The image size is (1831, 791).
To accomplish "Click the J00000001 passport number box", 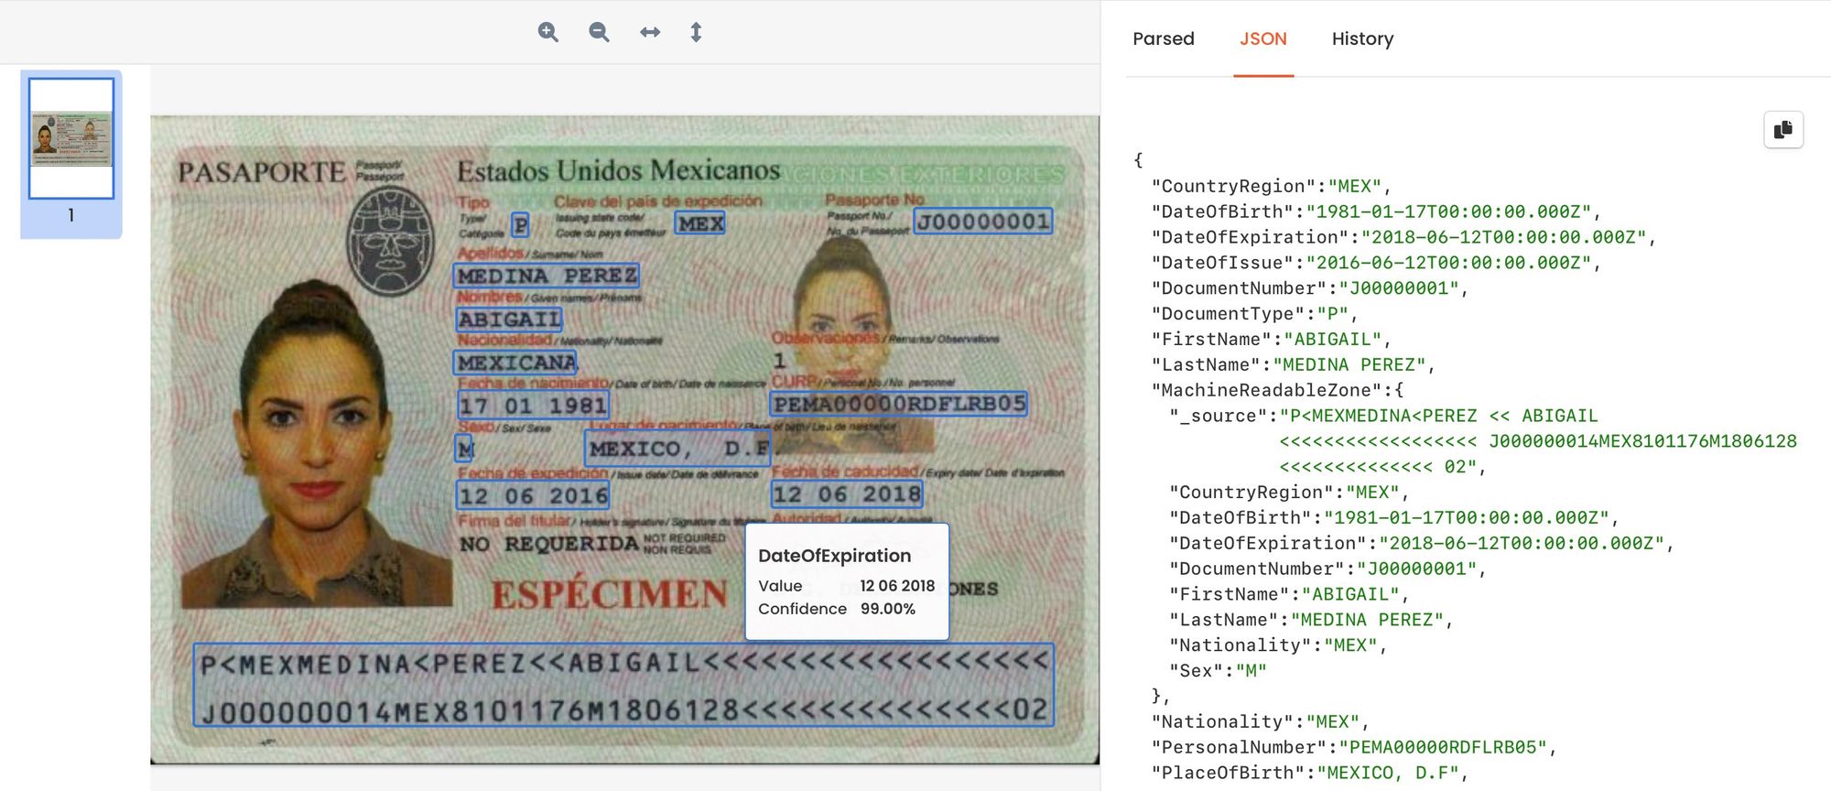I will pyautogui.click(x=982, y=221).
